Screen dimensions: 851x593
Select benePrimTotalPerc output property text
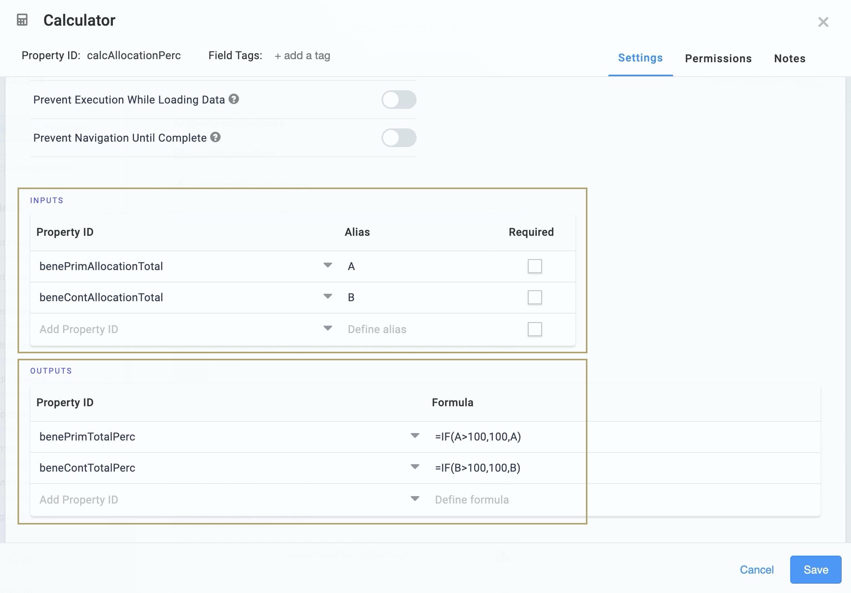87,437
